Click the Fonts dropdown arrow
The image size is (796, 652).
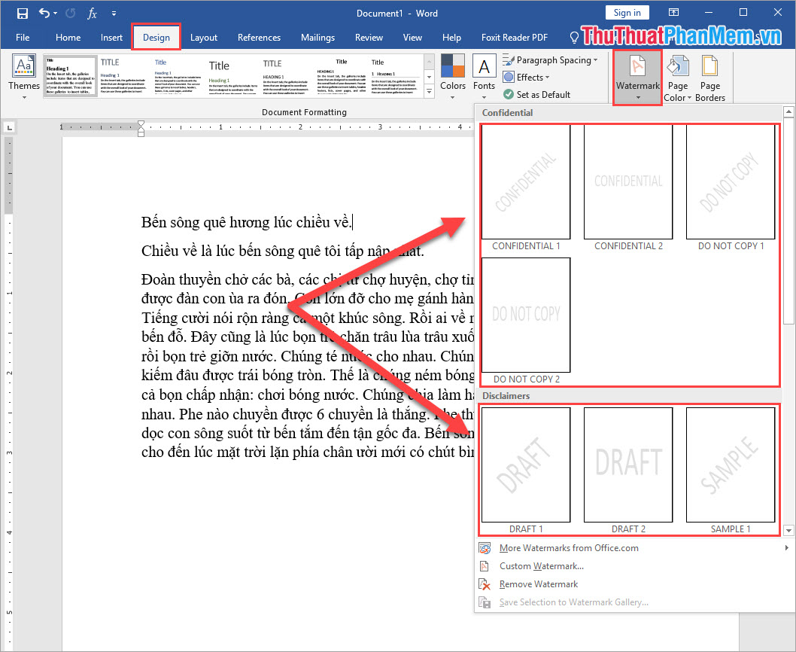click(484, 97)
